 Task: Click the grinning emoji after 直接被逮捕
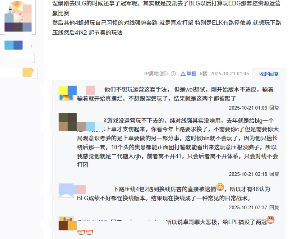click(x=220, y=187)
